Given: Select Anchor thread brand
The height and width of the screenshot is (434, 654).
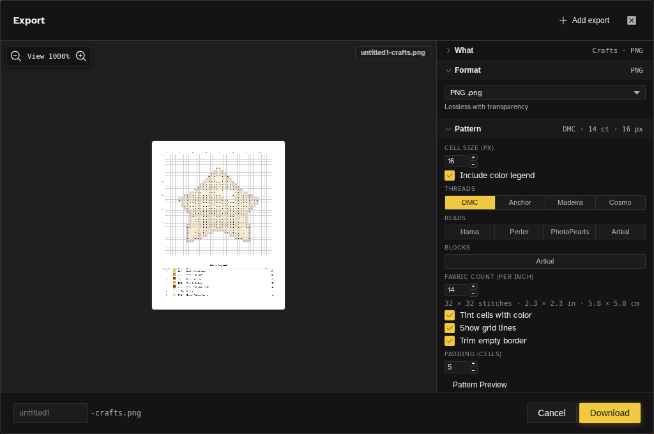Looking at the screenshot, I should [x=520, y=202].
